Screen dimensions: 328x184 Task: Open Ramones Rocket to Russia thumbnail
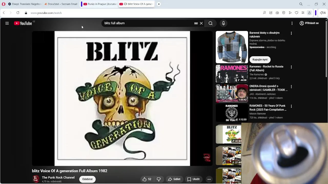click(x=232, y=74)
